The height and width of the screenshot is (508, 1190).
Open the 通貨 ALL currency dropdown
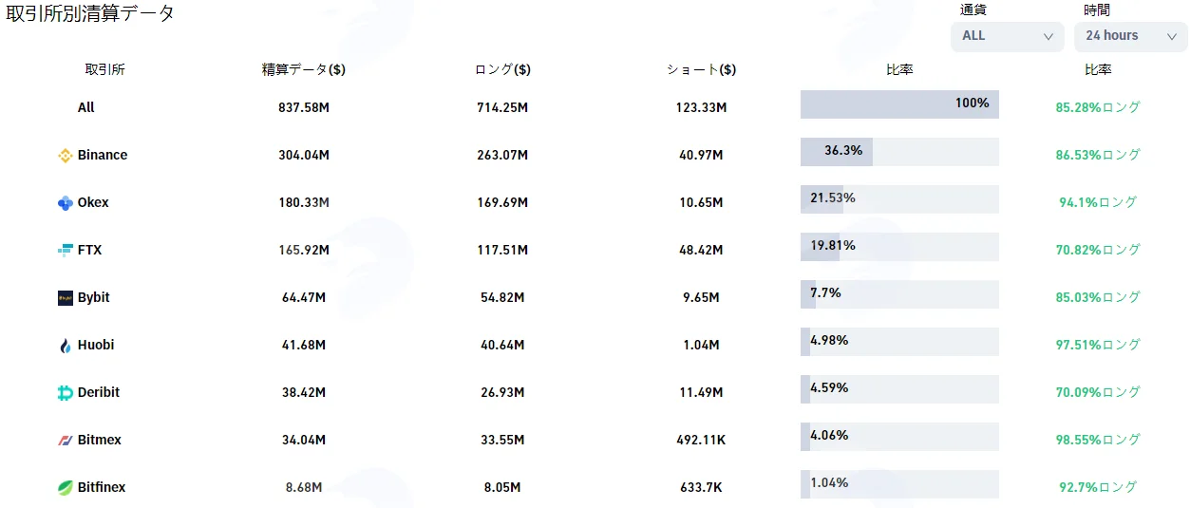coord(1008,36)
